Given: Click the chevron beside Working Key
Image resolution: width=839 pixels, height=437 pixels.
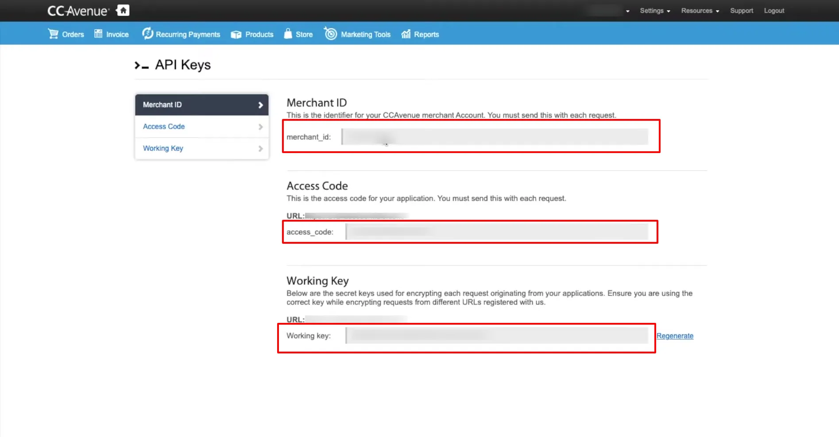Looking at the screenshot, I should coord(260,149).
